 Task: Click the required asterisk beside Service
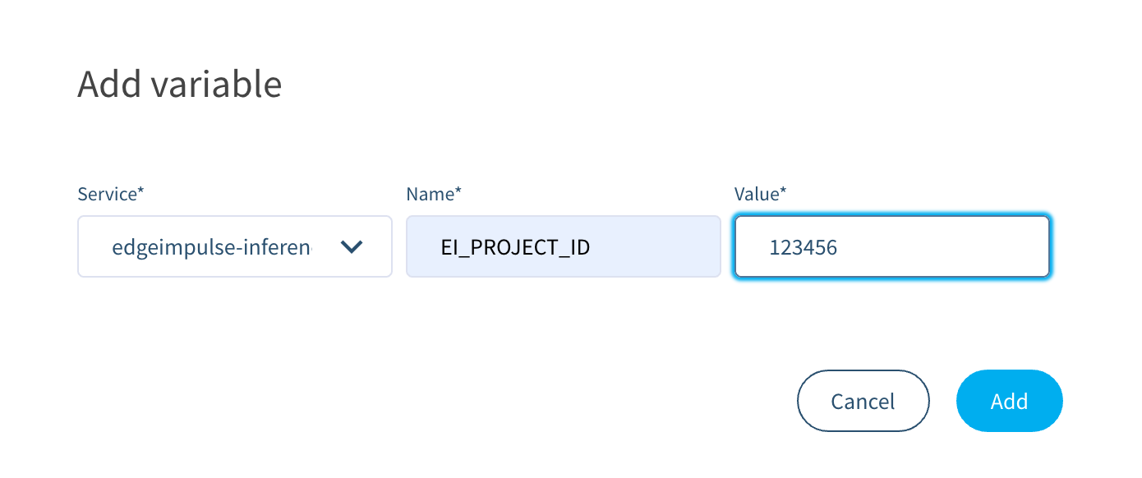coord(140,191)
